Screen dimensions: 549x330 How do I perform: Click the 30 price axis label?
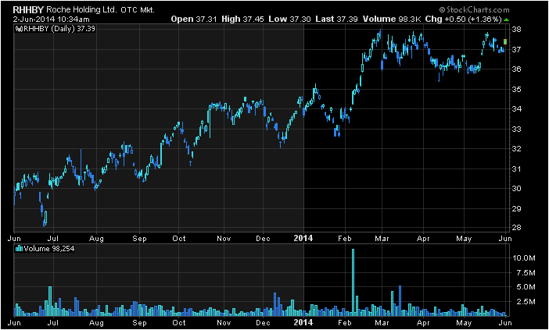[517, 189]
